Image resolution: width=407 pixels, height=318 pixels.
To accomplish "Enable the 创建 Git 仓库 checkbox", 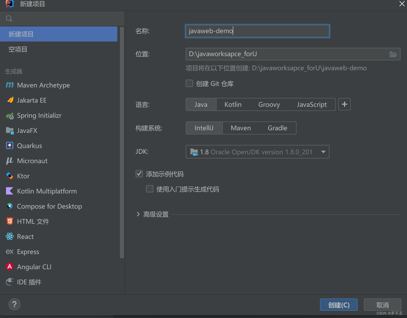I will click(x=189, y=84).
